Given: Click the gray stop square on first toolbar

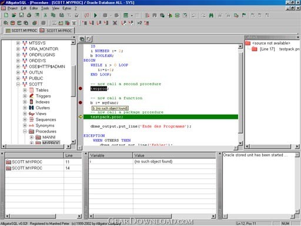Looking at the screenshot, I should click(105, 15).
